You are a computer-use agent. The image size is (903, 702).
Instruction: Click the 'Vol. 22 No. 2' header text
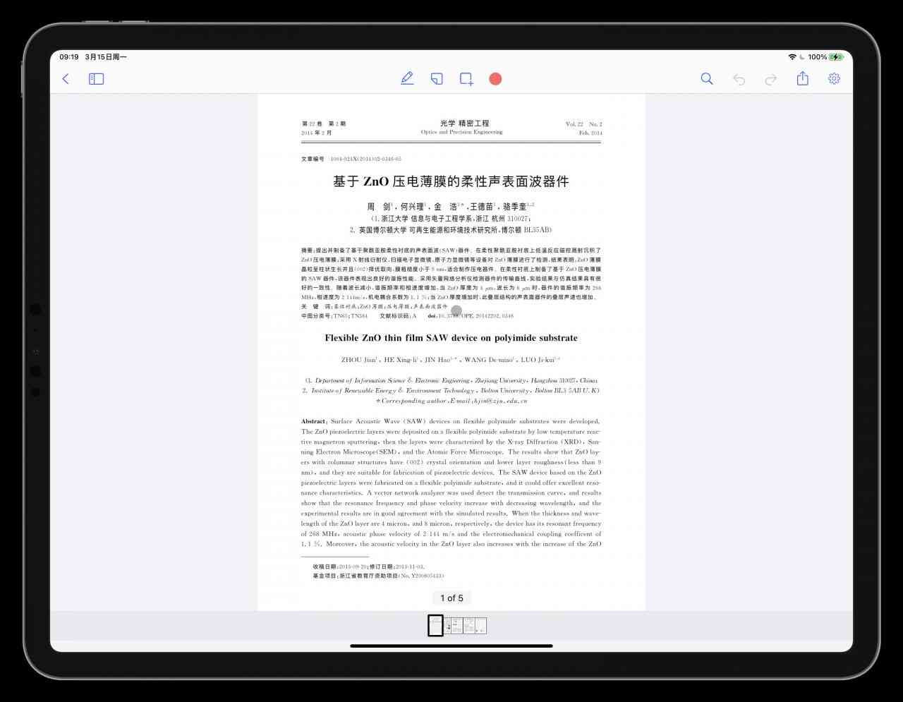pos(583,124)
